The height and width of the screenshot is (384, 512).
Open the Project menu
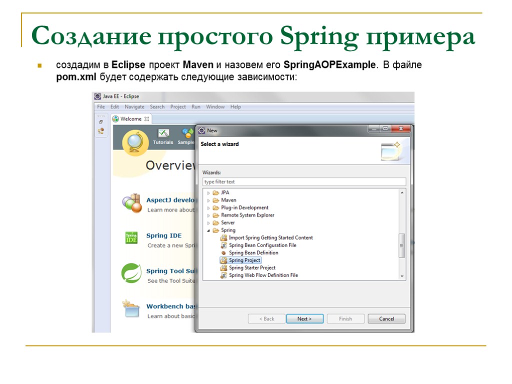pyautogui.click(x=178, y=107)
